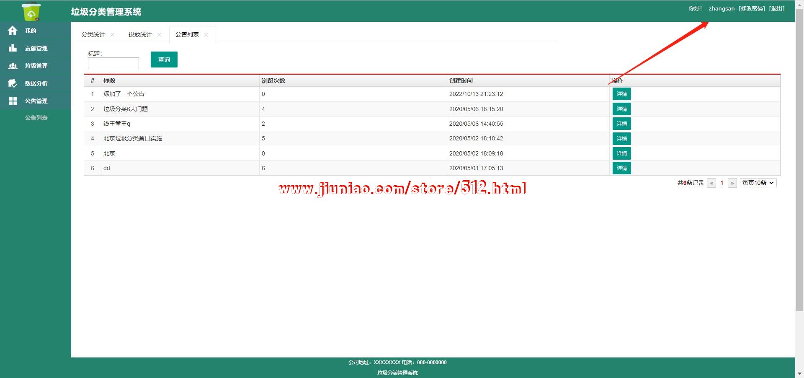Select page 1 in the pagination
Viewport: 804px width, 378px height.
[722, 183]
